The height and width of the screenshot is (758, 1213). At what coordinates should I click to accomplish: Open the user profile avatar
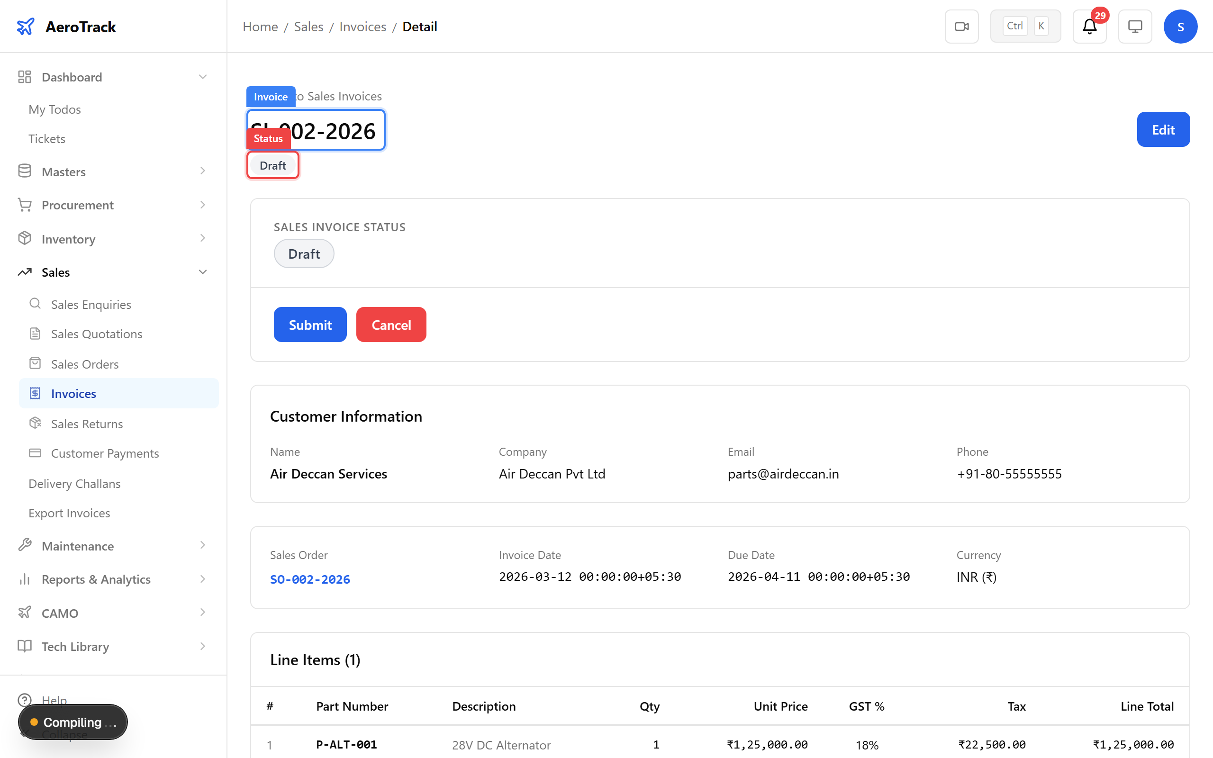pos(1180,26)
